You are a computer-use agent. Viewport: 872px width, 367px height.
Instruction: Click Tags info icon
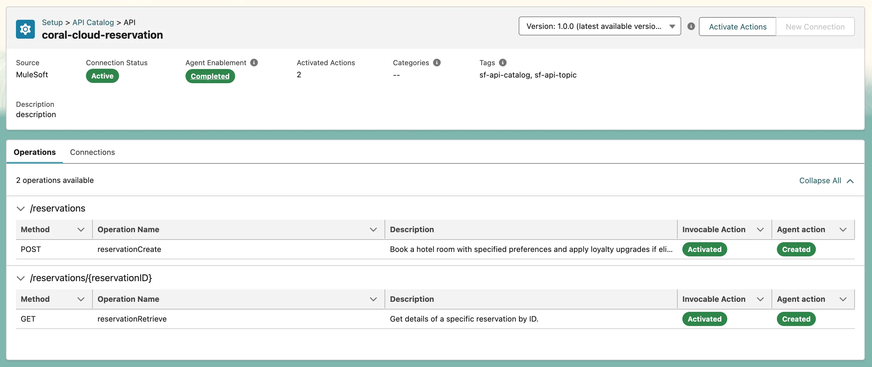pos(503,63)
